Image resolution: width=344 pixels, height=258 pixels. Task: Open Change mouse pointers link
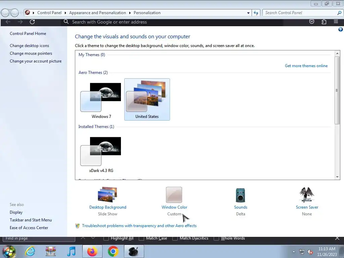(31, 53)
